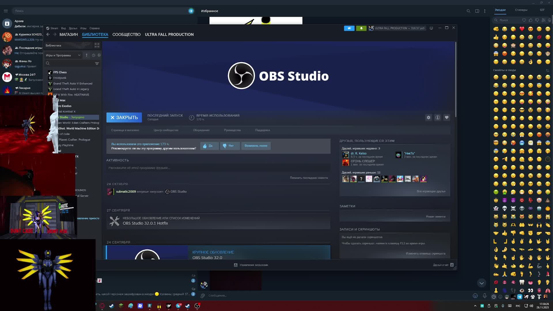Click the green Steam announcements megaphone button
553x311 pixels.
(349, 28)
